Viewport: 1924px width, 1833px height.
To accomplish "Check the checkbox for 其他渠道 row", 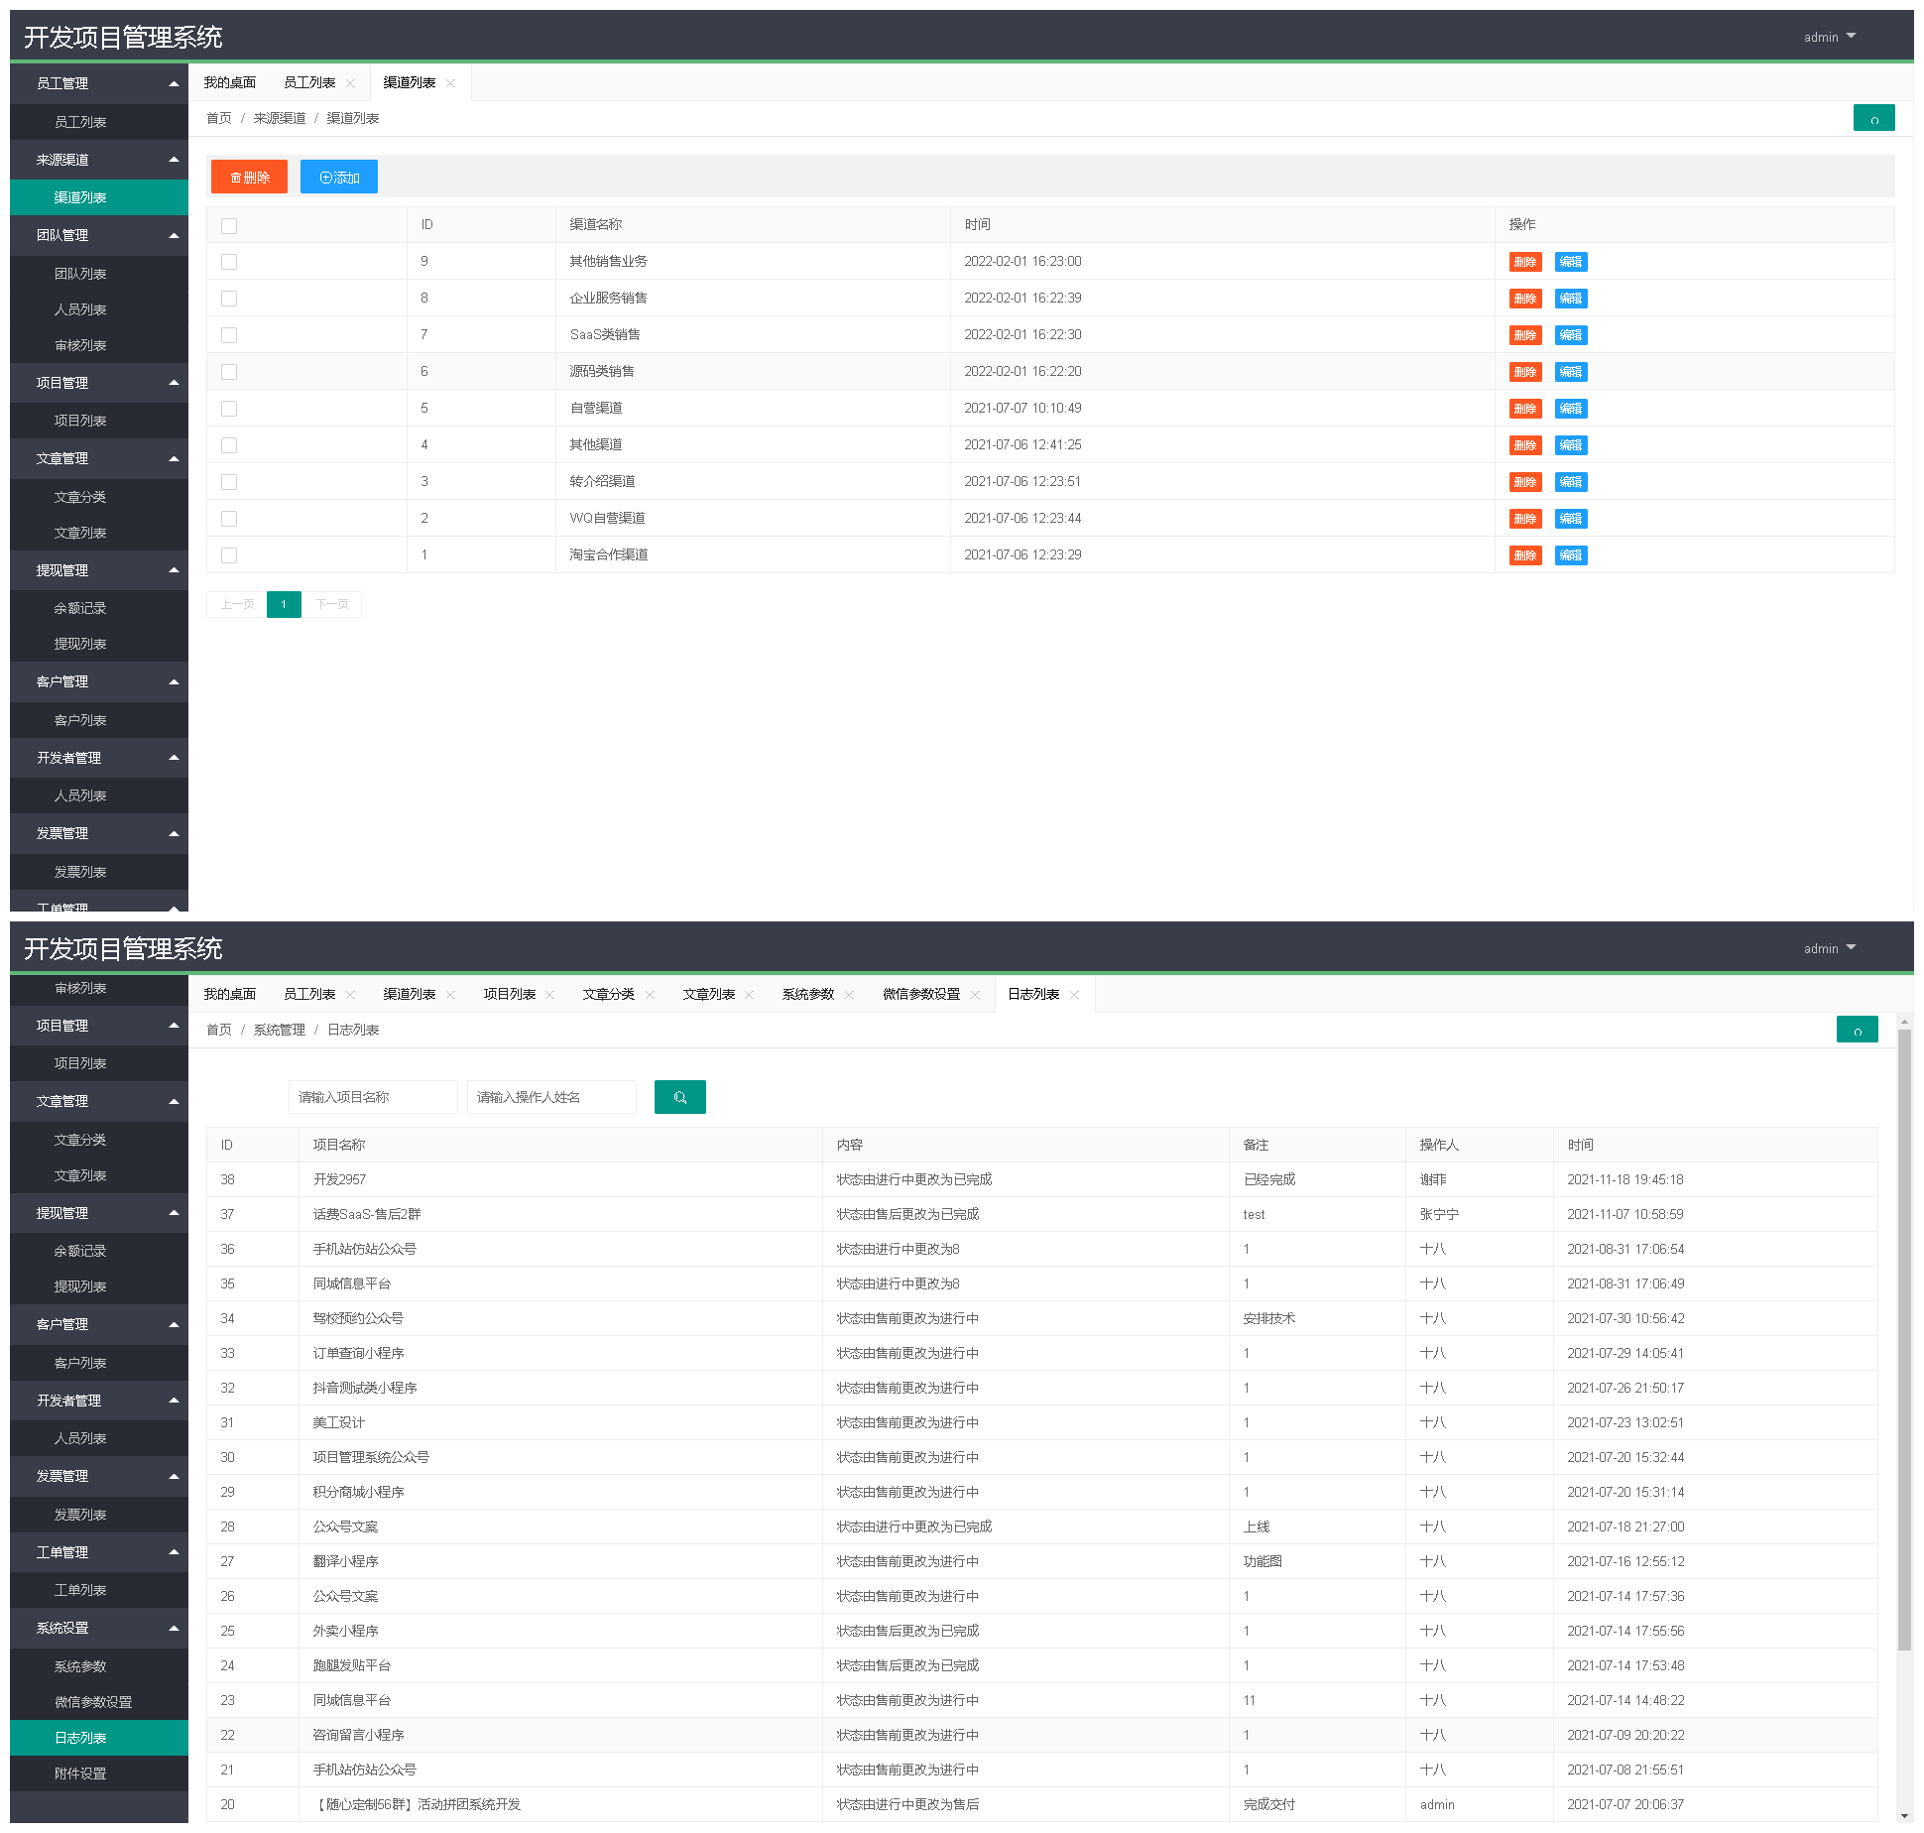I will tap(229, 445).
